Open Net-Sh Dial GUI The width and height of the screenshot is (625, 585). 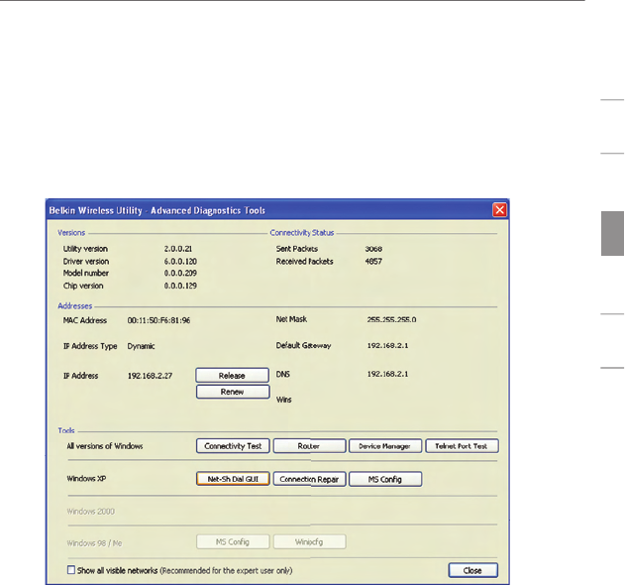[x=233, y=479]
